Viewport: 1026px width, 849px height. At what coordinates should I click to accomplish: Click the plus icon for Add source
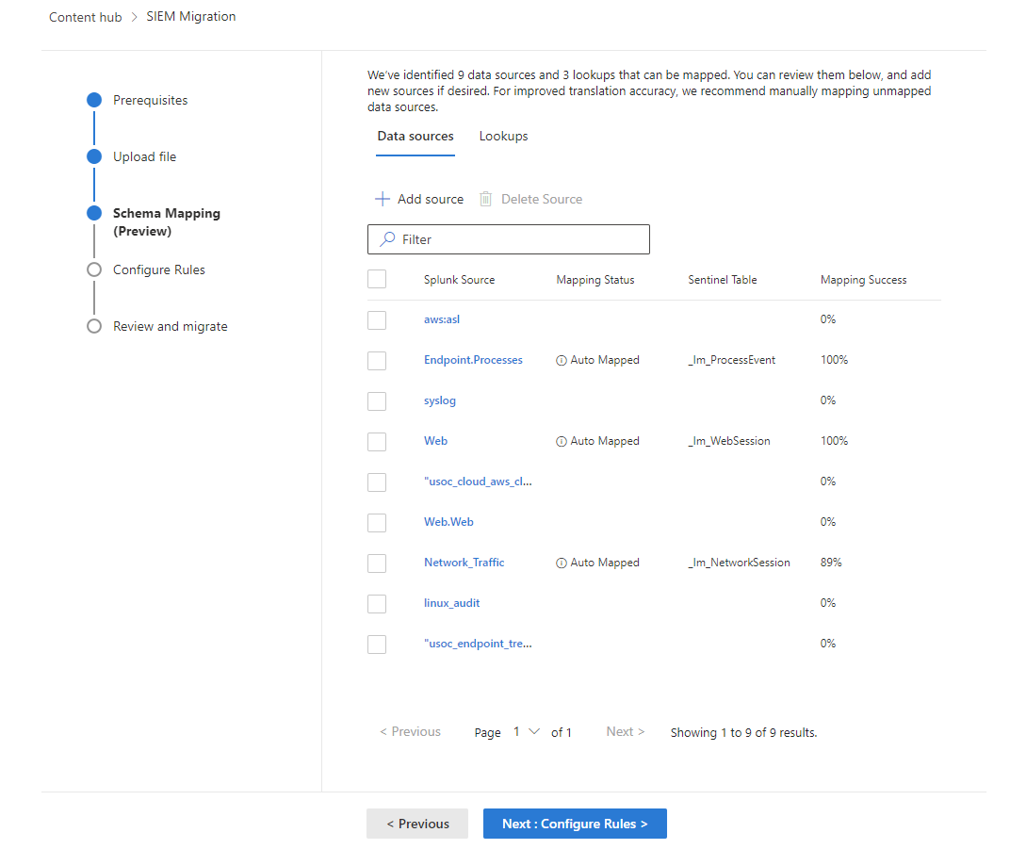383,199
